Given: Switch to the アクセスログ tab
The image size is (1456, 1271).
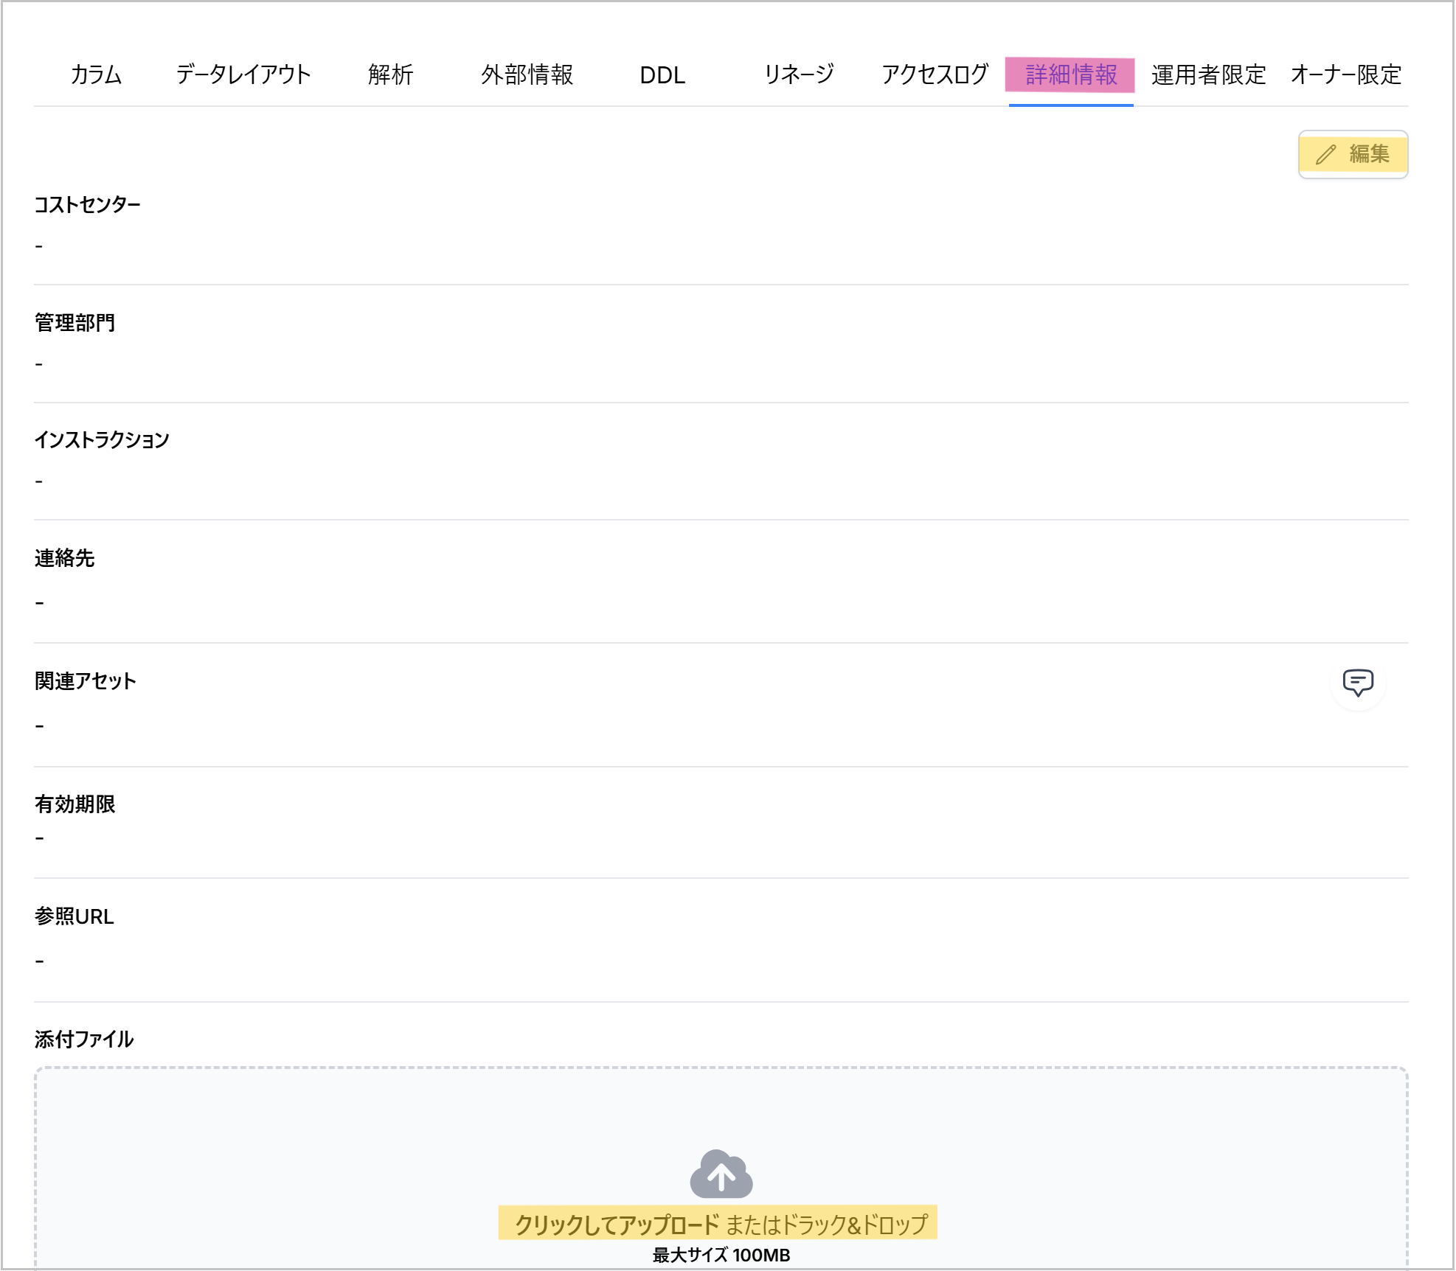Looking at the screenshot, I should (935, 74).
